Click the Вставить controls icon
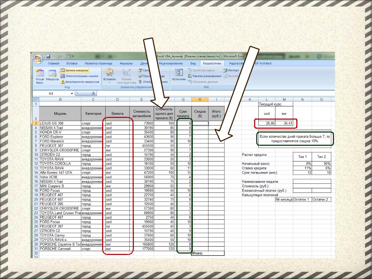372x279 pixels. point(109,73)
